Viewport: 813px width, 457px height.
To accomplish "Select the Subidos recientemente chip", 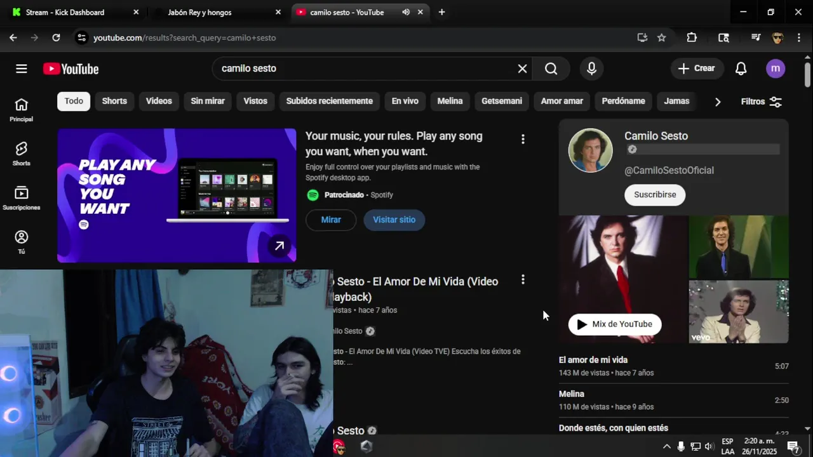I will 330,101.
